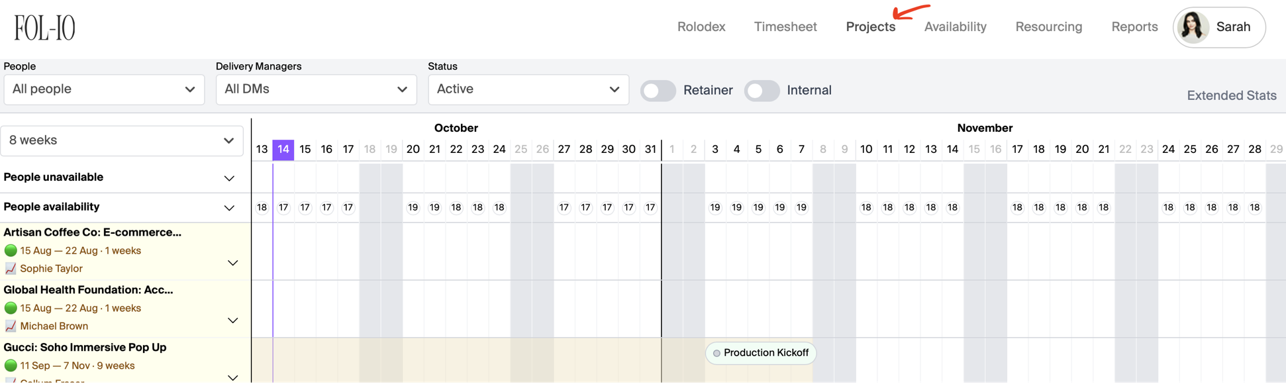Open the 8 weeks range dropdown

point(122,140)
